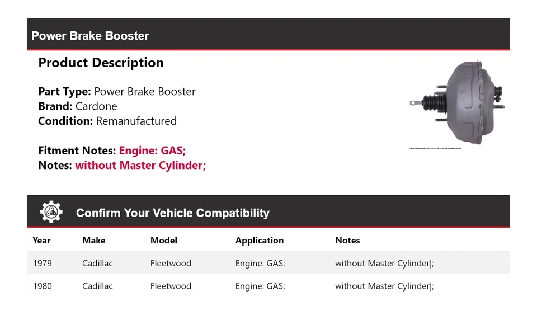Click the Condition: Remanufactured line
This screenshot has width=537, height=315.
[x=107, y=121]
